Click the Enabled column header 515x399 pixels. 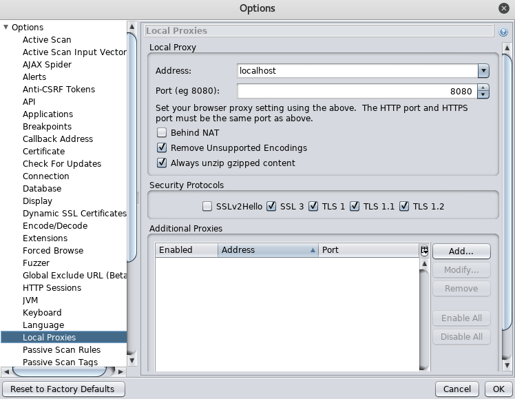186,250
